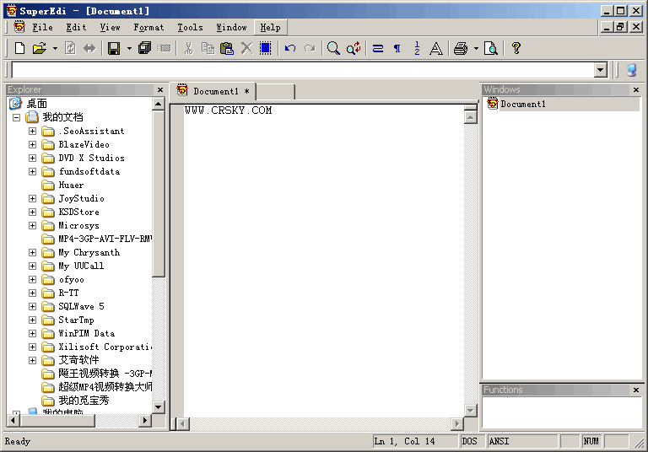Click the Font letter A icon
648x452 pixels.
[436, 49]
